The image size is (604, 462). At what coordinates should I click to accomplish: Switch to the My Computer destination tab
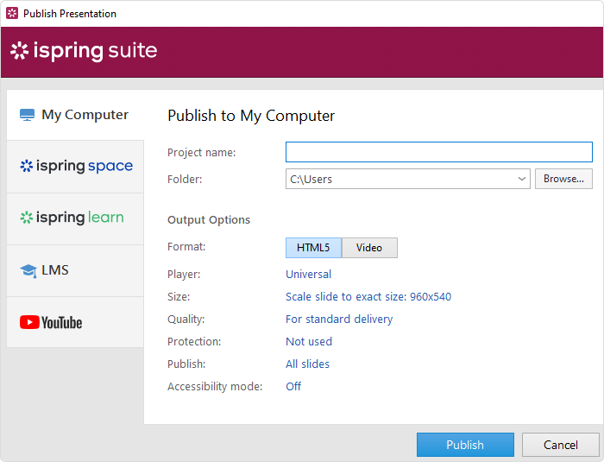click(x=76, y=115)
